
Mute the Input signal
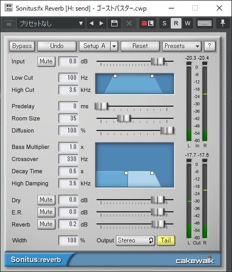[46, 61]
